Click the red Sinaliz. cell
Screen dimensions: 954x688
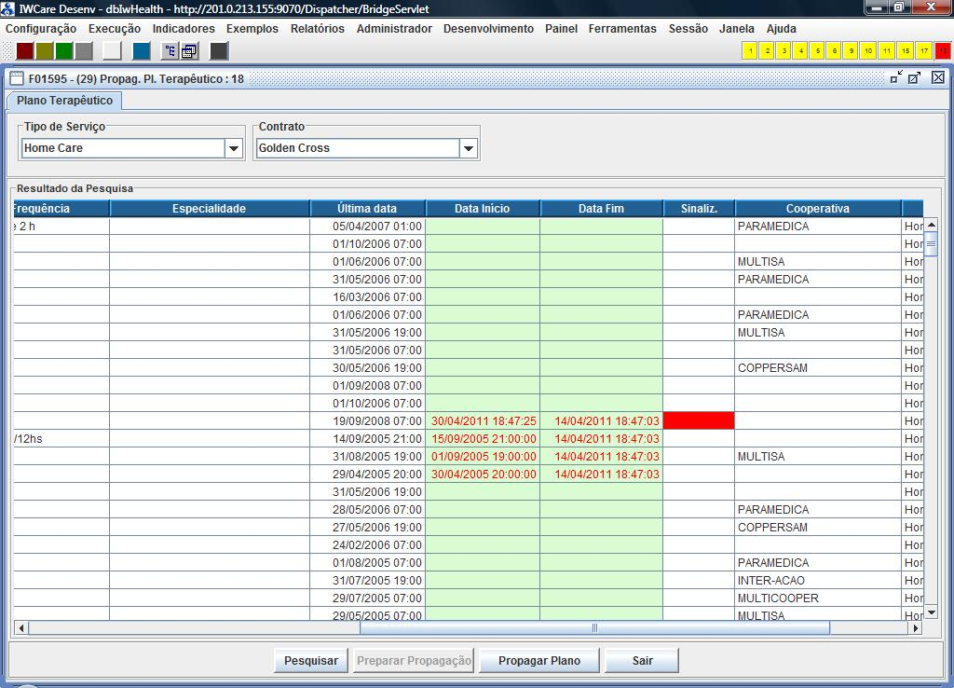(x=699, y=421)
